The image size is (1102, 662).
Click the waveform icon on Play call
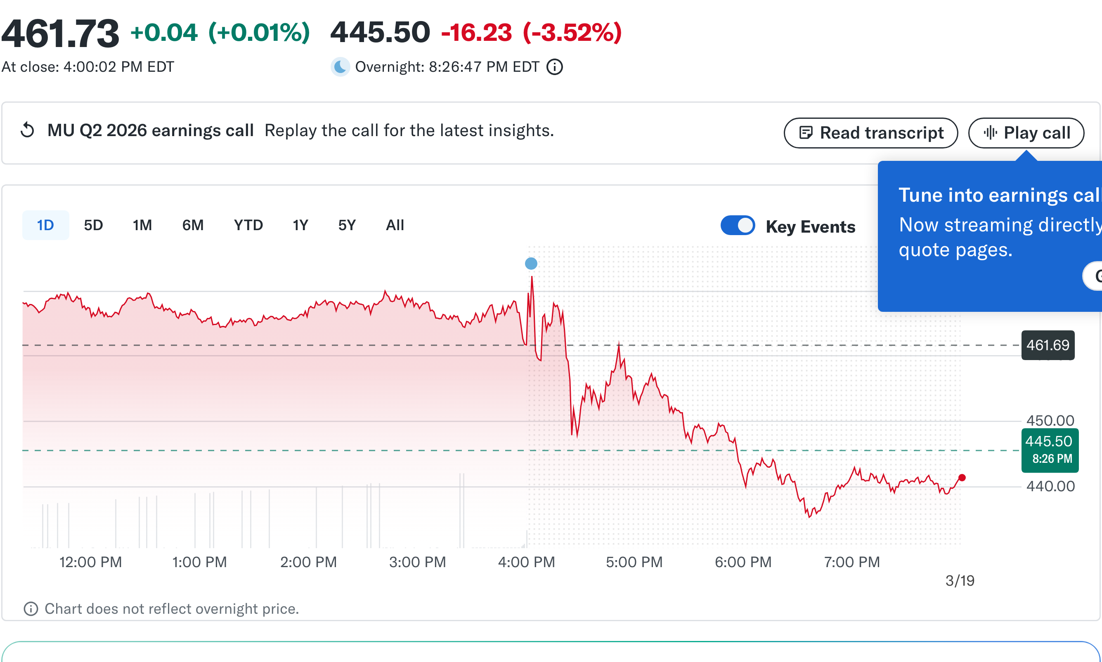coord(991,132)
